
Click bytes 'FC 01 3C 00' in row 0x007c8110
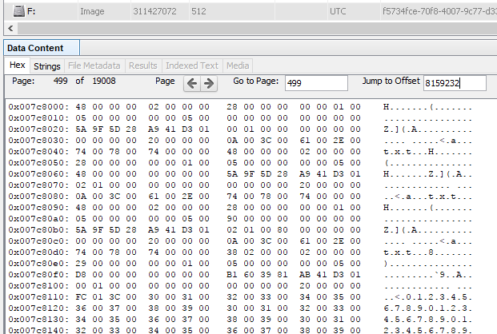(x=106, y=297)
